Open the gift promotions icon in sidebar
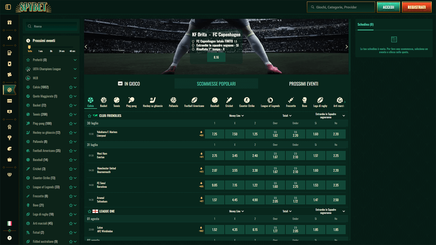The width and height of the screenshot is (436, 245). pyautogui.click(x=10, y=22)
